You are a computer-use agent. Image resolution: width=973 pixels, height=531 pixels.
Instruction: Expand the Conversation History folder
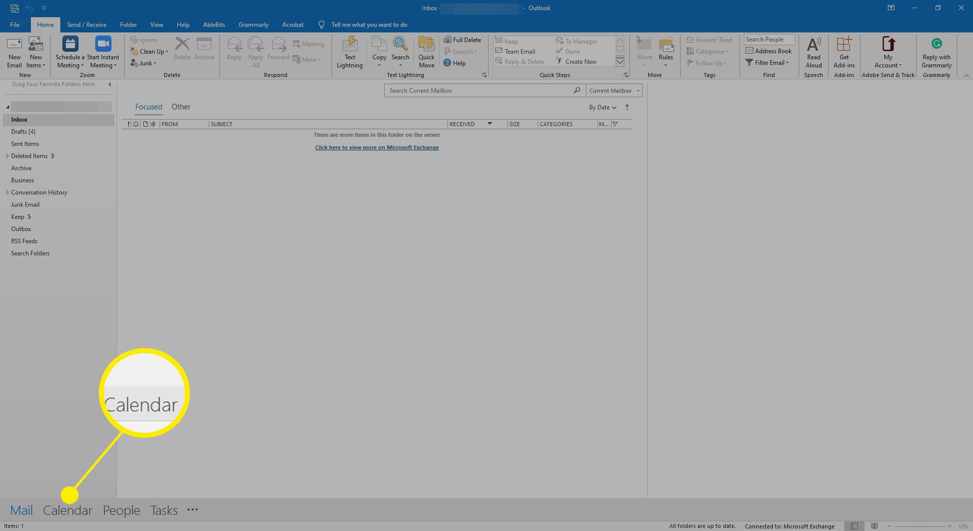[x=8, y=192]
